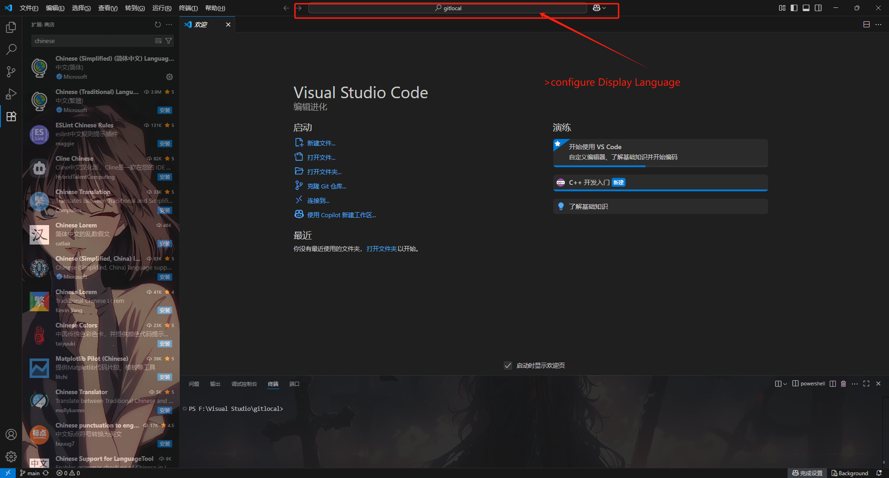The height and width of the screenshot is (478, 889).
Task: Click the gear for Chinese (Simplified) language pack
Action: click(169, 77)
